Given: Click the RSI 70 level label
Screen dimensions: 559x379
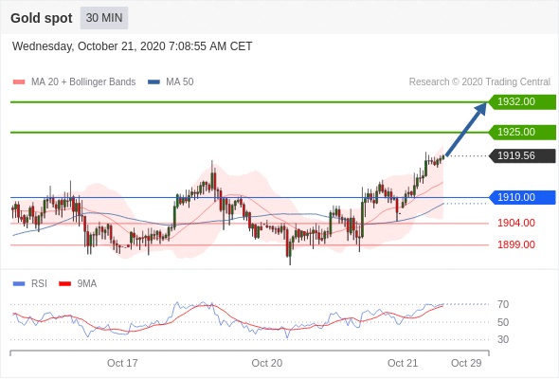Looking at the screenshot, I should click(503, 304).
